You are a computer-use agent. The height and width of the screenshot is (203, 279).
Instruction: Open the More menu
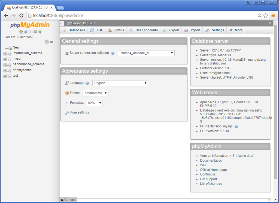point(236,30)
